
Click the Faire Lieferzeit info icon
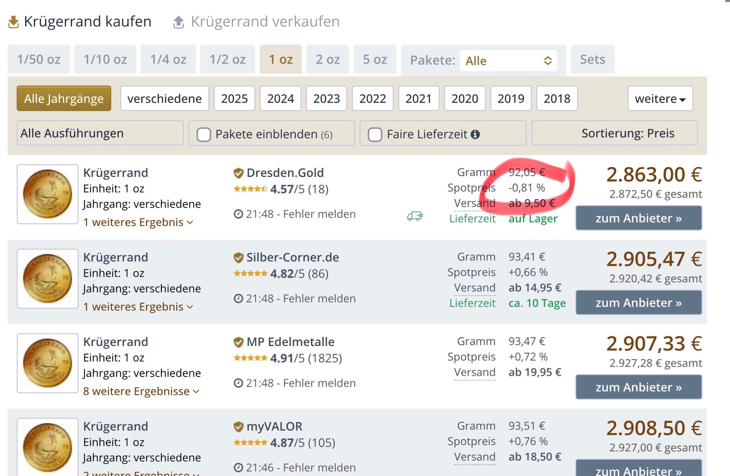pyautogui.click(x=475, y=134)
